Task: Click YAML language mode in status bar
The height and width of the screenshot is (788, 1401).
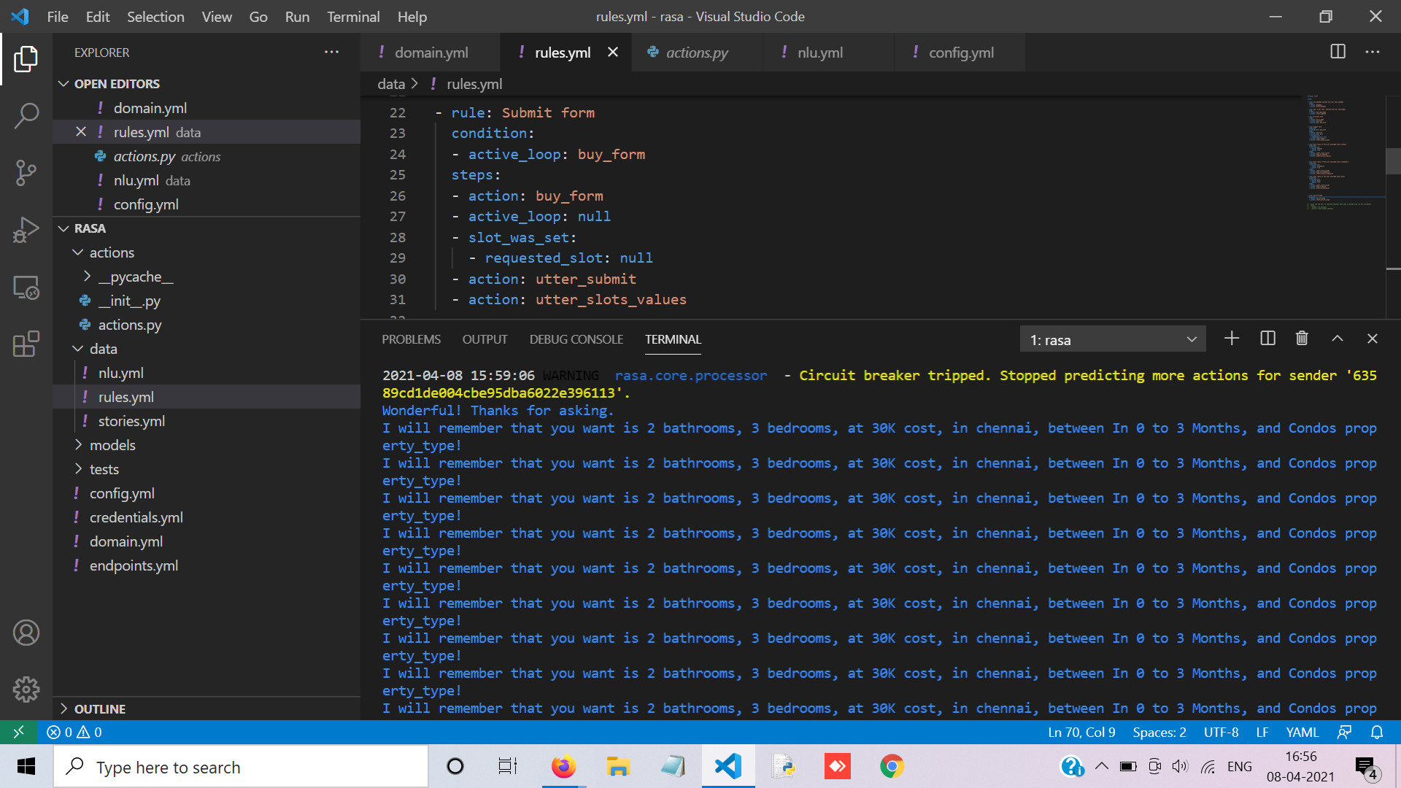Action: [x=1302, y=732]
